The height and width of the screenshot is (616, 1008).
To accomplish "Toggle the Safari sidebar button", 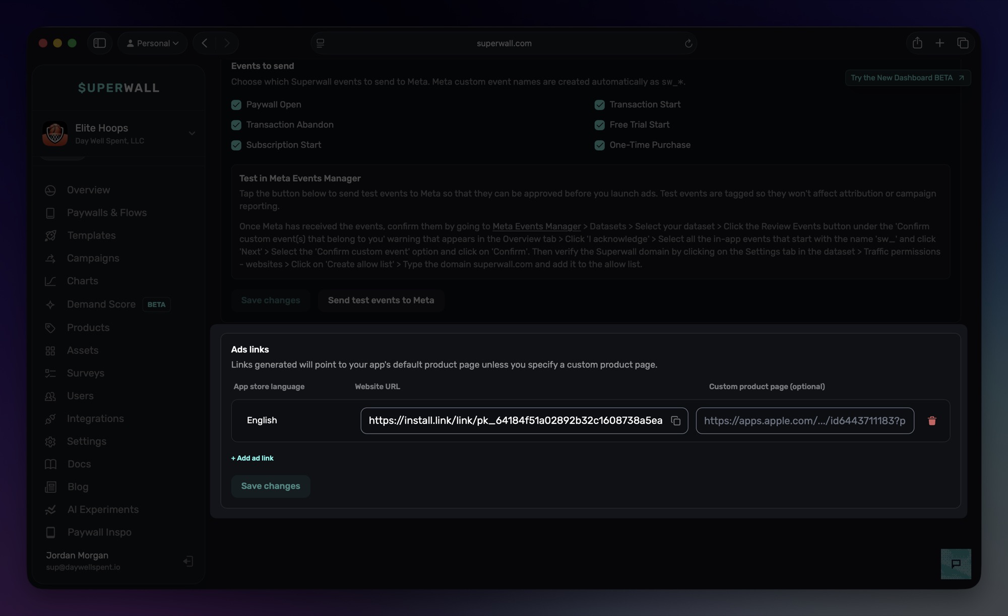I will (100, 43).
